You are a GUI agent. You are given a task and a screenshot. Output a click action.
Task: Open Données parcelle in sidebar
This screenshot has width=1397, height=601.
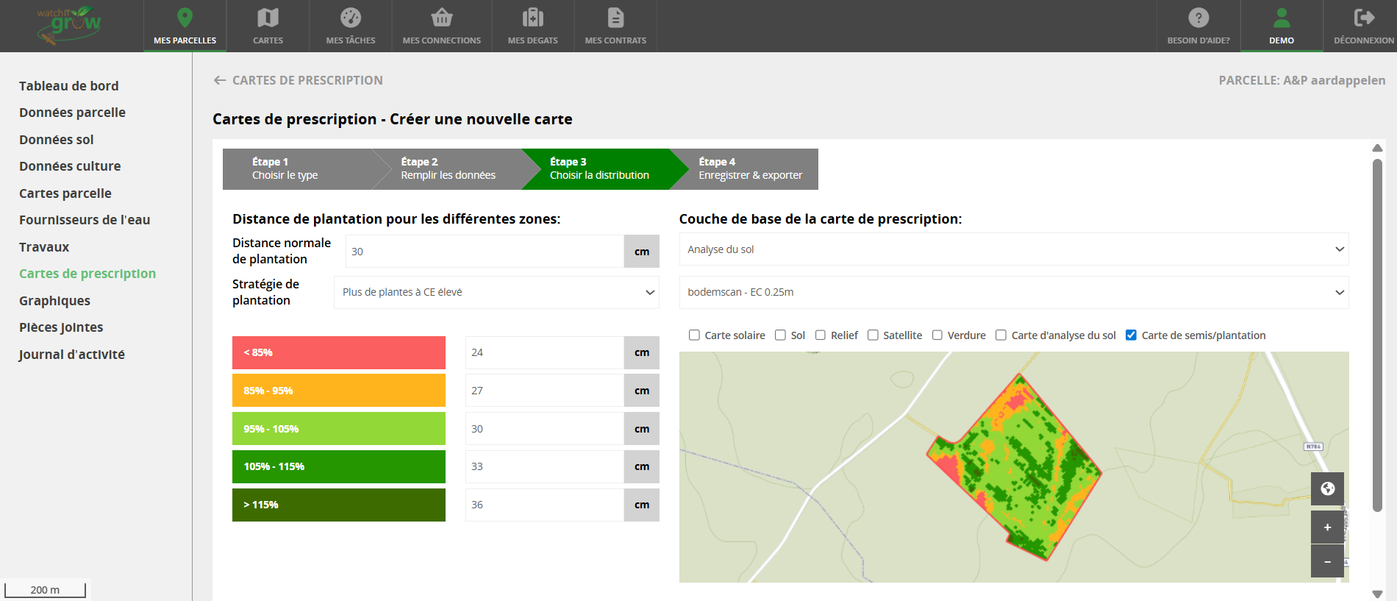click(x=72, y=113)
